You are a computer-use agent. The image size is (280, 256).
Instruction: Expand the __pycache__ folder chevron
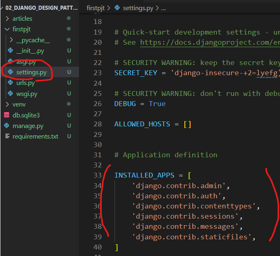click(11, 40)
